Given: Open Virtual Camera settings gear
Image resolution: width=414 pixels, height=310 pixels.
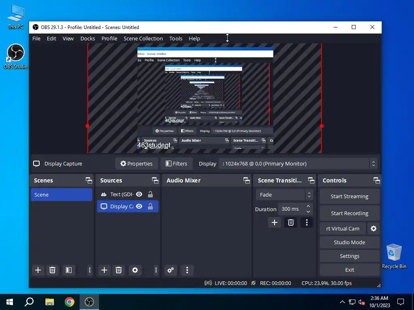Looking at the screenshot, I should pyautogui.click(x=373, y=228).
